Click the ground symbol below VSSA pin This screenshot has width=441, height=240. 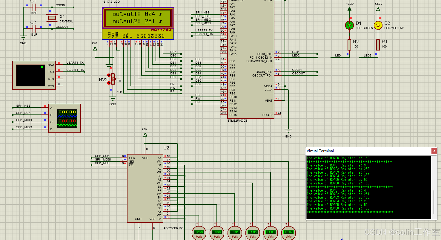click(x=288, y=130)
